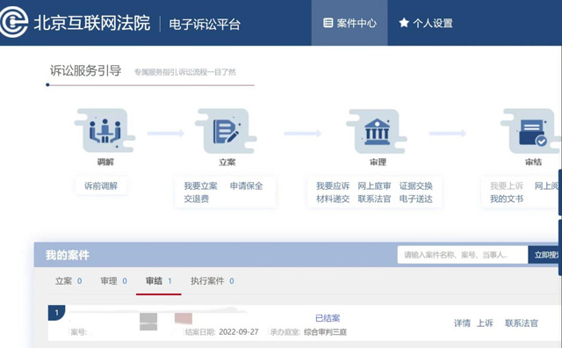This screenshot has height=348, width=562.
Task: Click 上诉 on the case row
Action: click(485, 323)
